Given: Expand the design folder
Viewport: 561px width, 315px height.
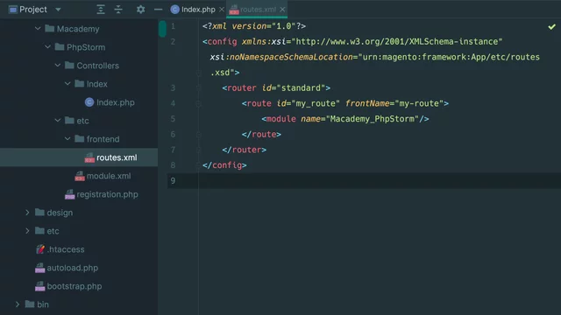Looking at the screenshot, I should click(x=27, y=213).
